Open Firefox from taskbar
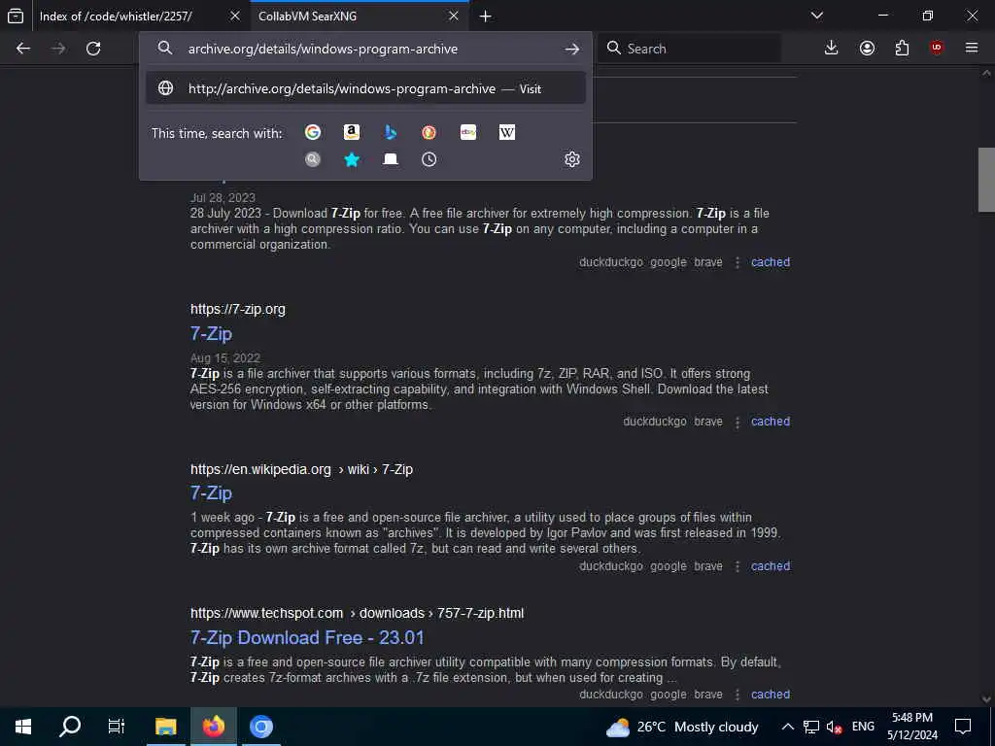Viewport: 995px width, 746px height. point(214,727)
